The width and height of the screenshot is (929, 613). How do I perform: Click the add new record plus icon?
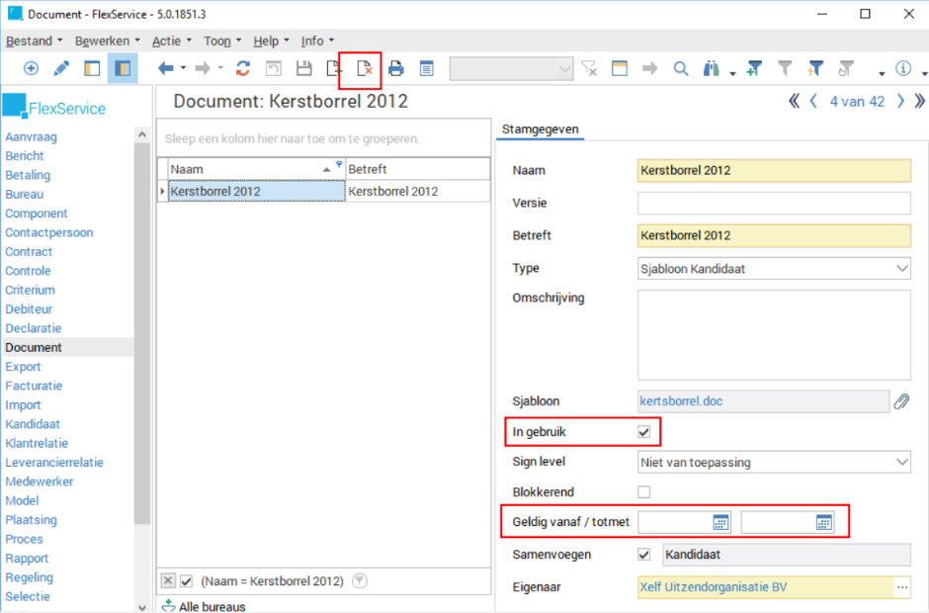click(31, 68)
